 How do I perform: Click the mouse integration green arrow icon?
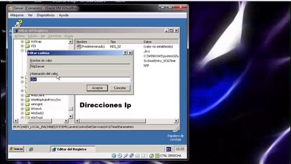(x=151, y=156)
